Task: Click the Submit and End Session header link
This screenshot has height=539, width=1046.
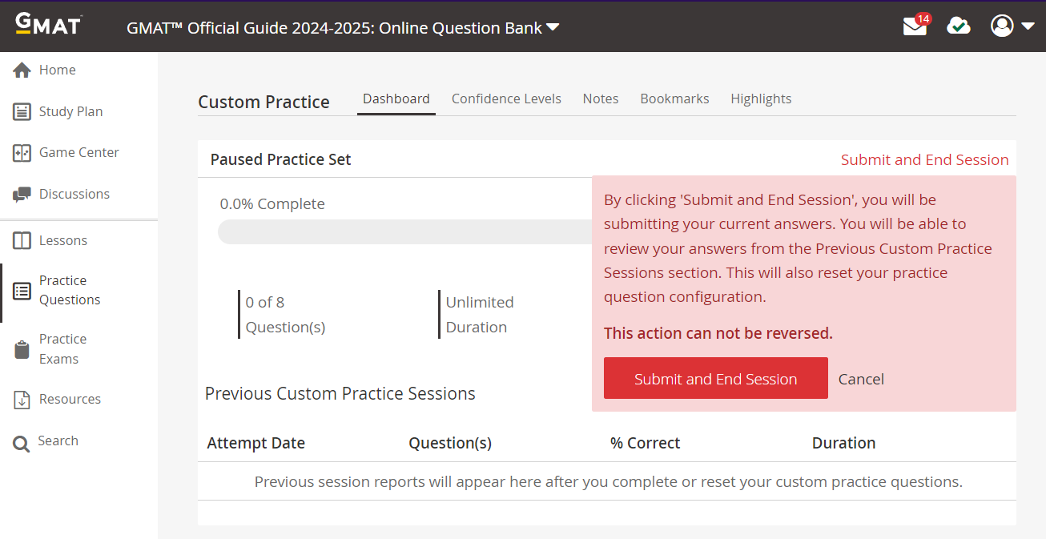Action: (x=924, y=160)
